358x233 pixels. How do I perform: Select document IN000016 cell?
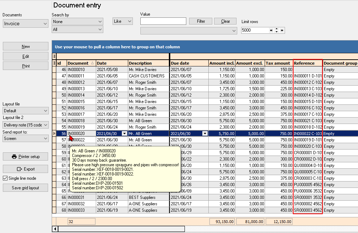[81, 108]
